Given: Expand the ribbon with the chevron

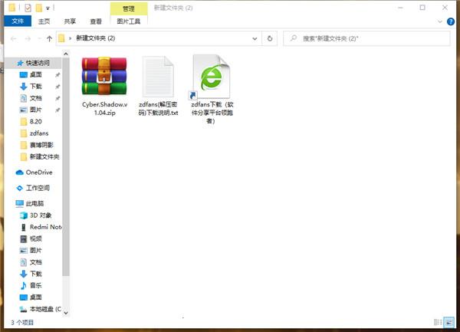Looking at the screenshot, I should click(440, 21).
